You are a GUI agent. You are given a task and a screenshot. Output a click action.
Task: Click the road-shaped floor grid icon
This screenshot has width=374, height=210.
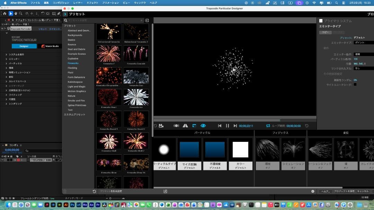coord(185,126)
